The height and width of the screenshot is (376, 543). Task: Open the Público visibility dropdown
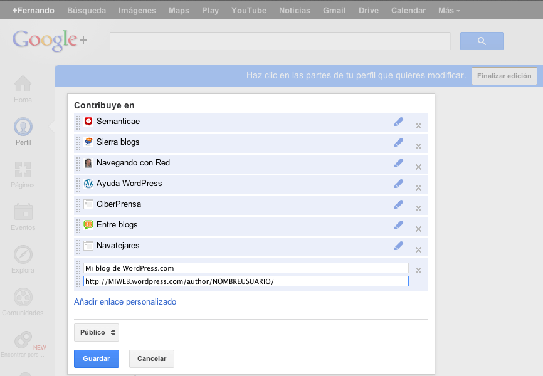[x=97, y=332]
